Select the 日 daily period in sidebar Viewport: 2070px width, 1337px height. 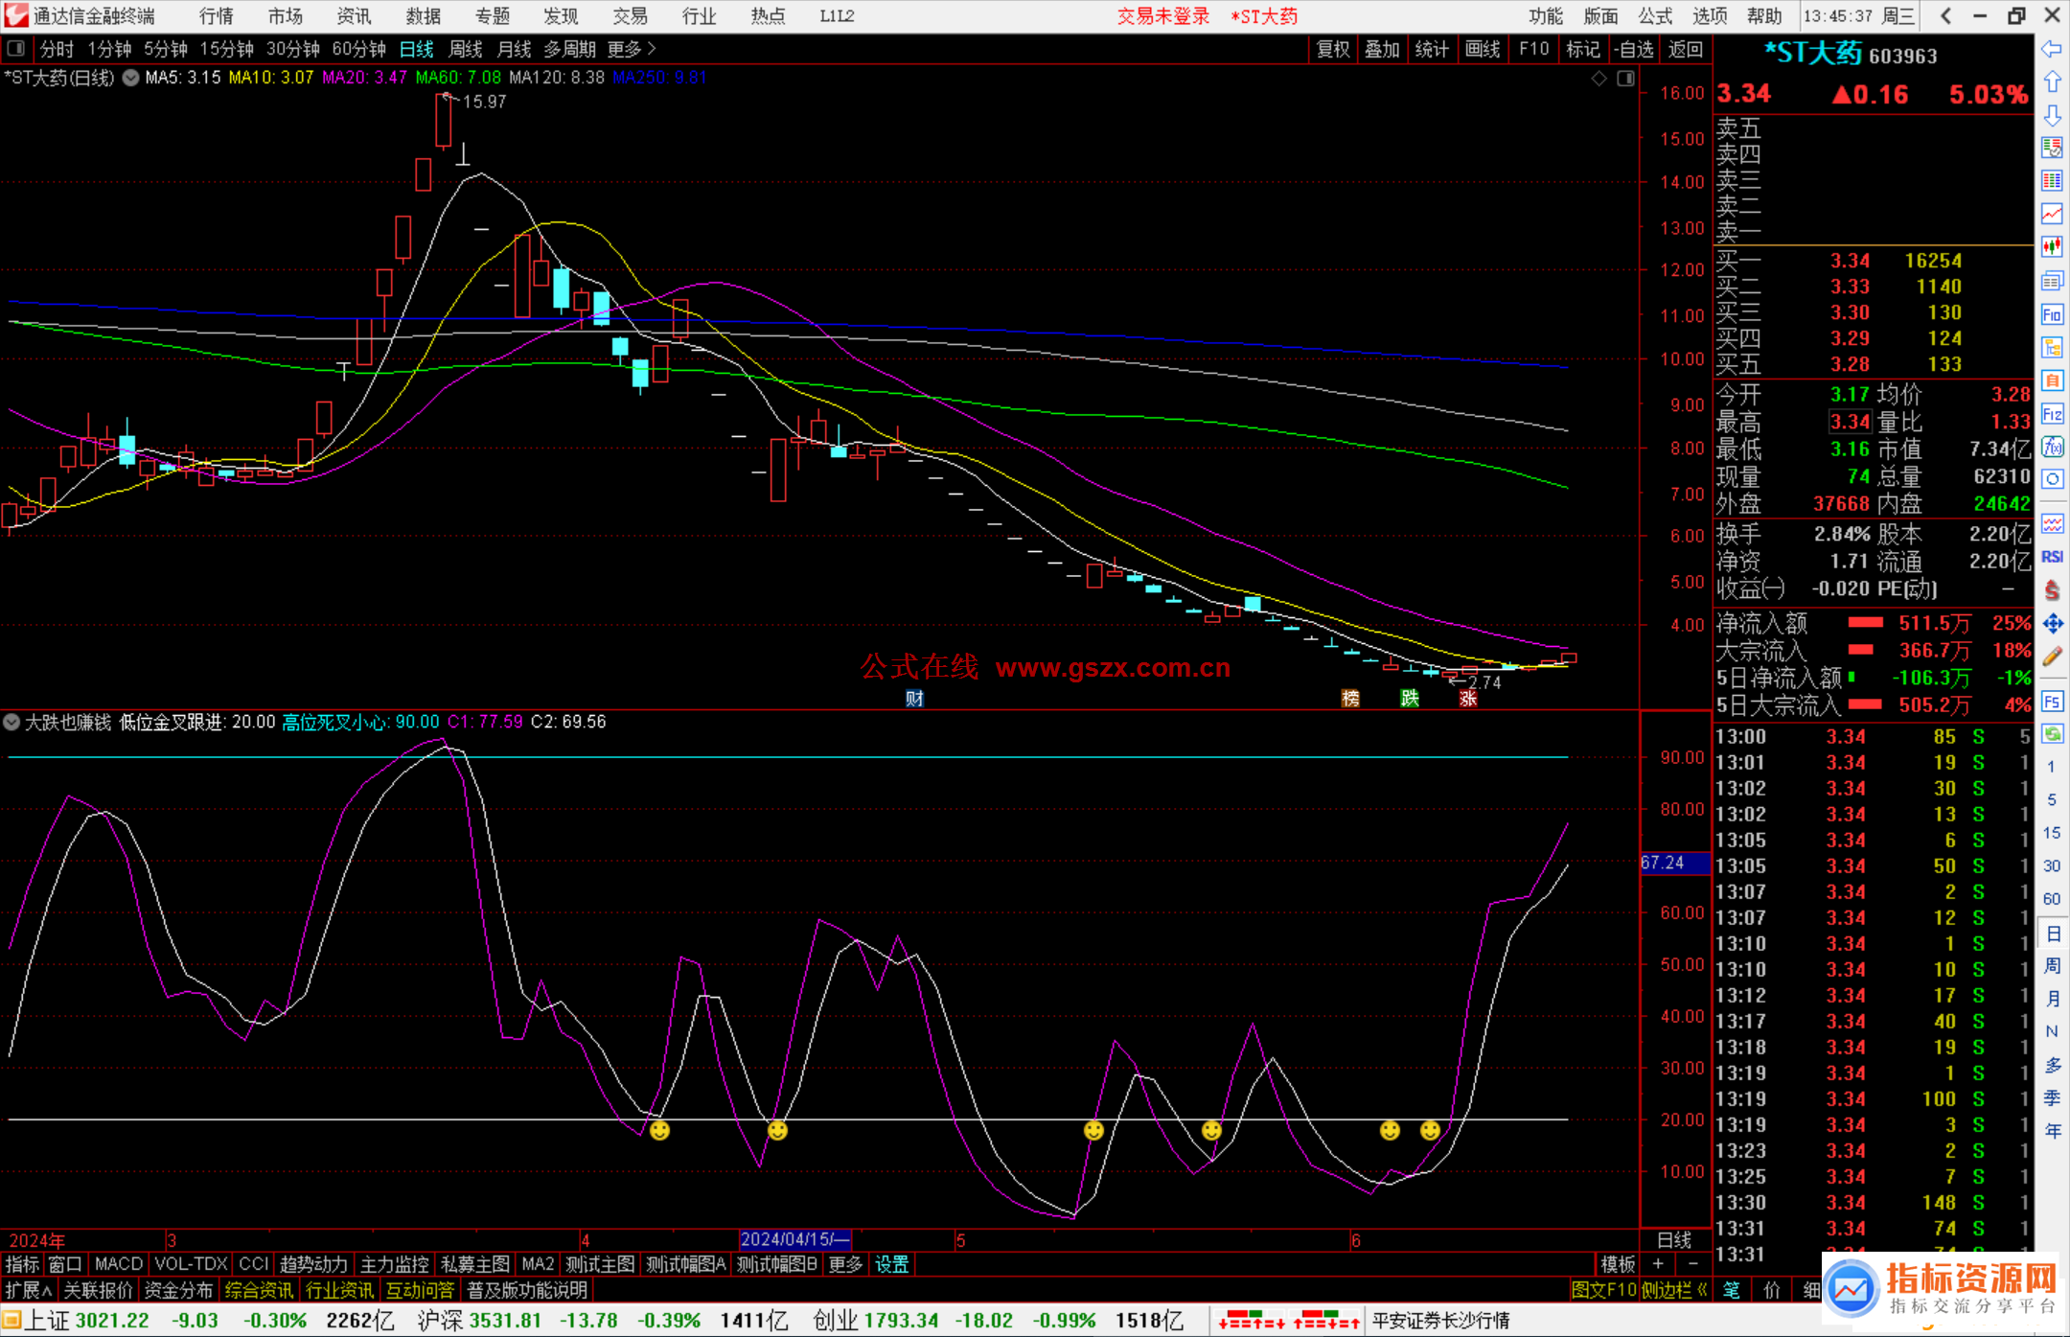tap(2052, 933)
